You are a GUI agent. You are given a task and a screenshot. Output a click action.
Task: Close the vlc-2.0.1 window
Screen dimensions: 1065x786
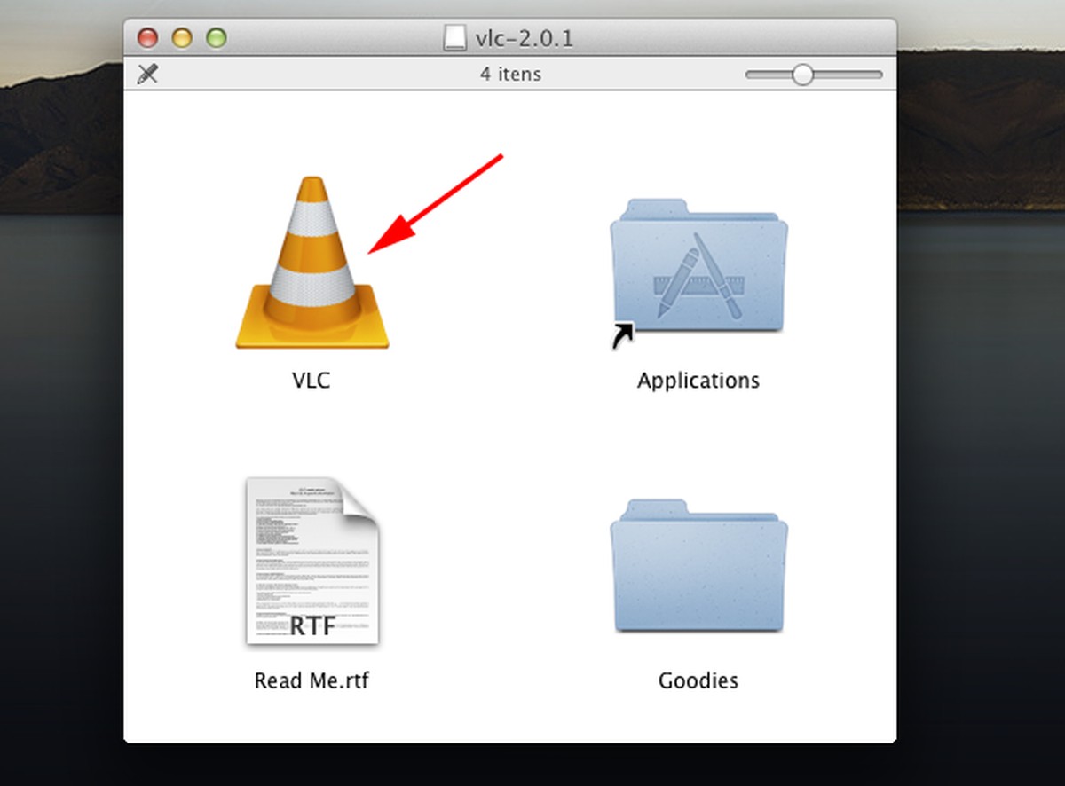[x=147, y=38]
